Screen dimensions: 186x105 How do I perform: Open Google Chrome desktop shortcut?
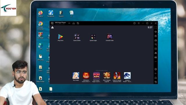pyautogui.click(x=40, y=26)
